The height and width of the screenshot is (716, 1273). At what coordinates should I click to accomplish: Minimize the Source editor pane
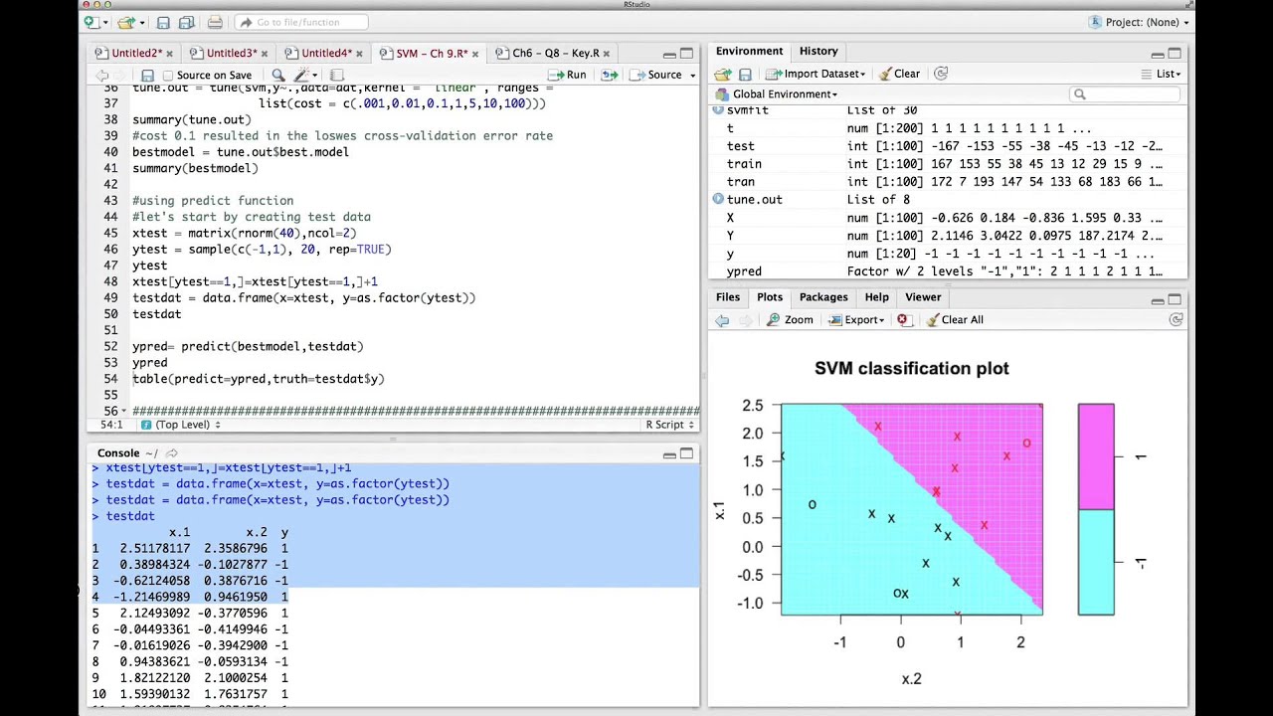(x=669, y=54)
